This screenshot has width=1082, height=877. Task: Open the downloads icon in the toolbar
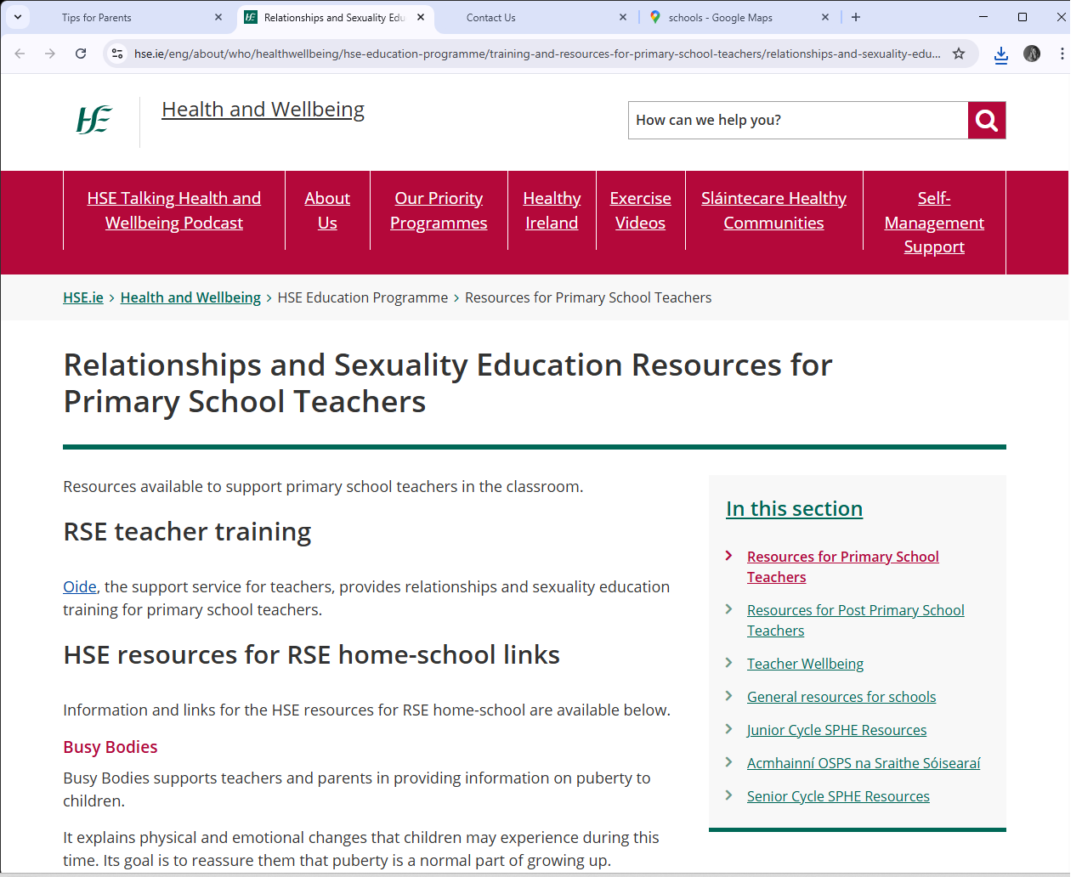tap(1000, 53)
